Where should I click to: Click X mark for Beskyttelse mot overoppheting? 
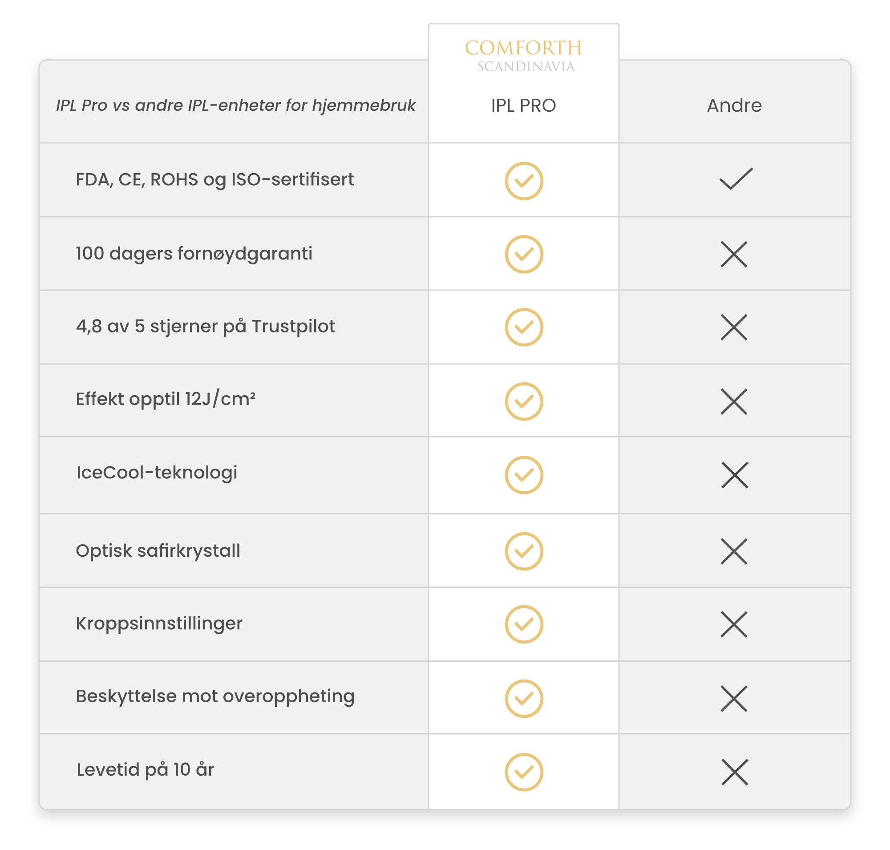pyautogui.click(x=734, y=699)
